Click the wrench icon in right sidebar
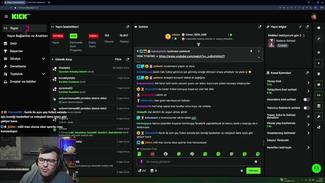This screenshot has width=325, height=183. coord(319,117)
